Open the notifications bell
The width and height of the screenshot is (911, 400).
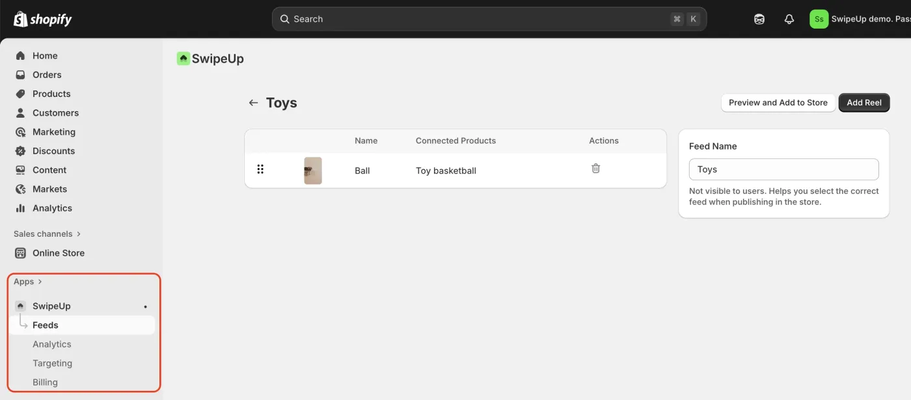click(789, 19)
